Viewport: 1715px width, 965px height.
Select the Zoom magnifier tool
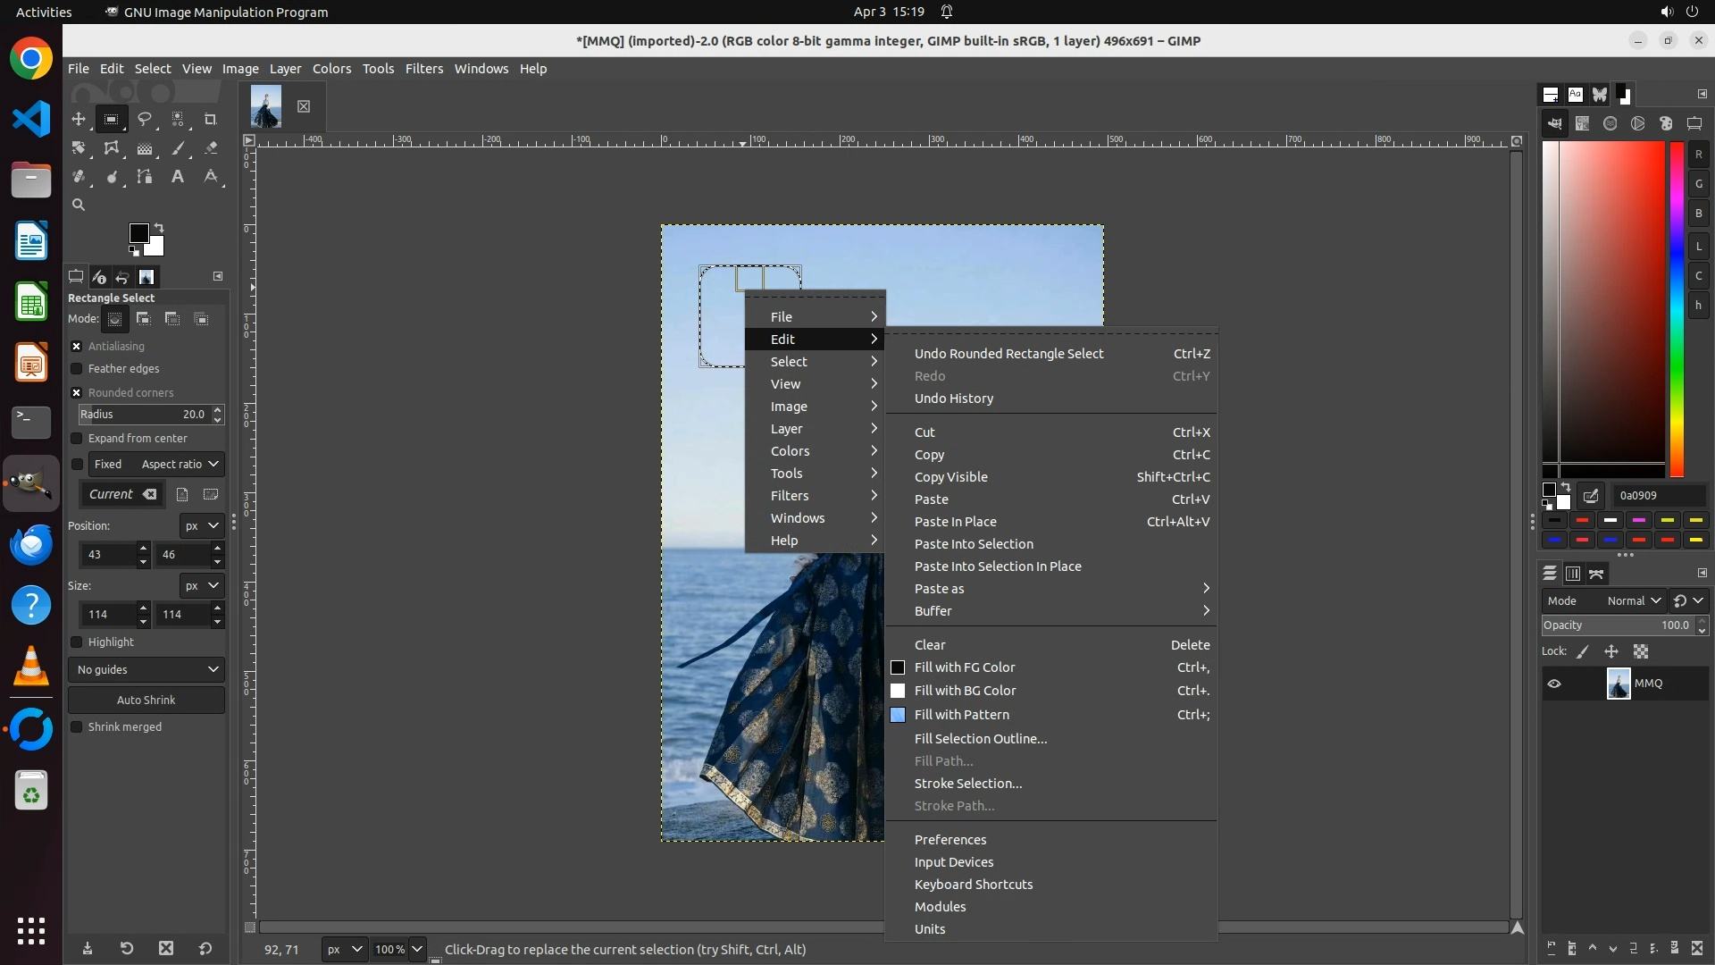[79, 205]
